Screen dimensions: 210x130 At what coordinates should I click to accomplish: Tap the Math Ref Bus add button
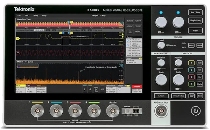[96, 89]
